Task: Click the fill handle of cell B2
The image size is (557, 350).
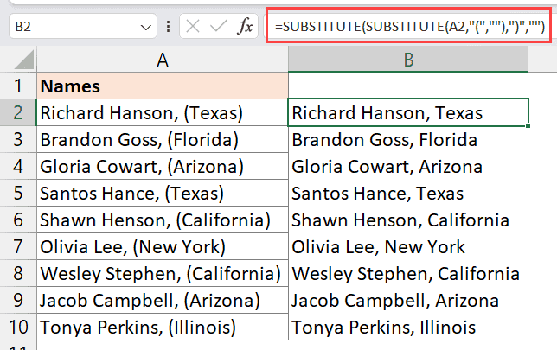Action: 528,126
